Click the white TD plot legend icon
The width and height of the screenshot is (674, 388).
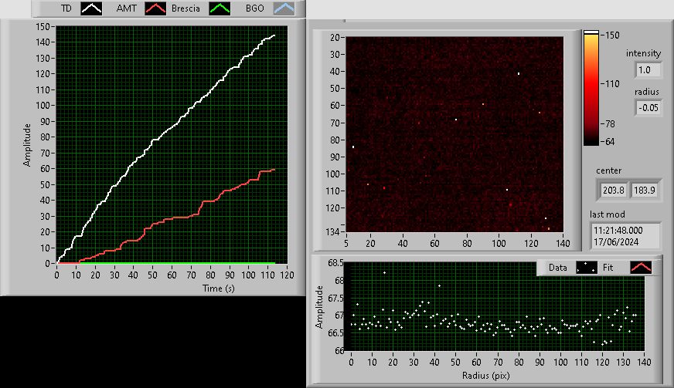pos(92,8)
